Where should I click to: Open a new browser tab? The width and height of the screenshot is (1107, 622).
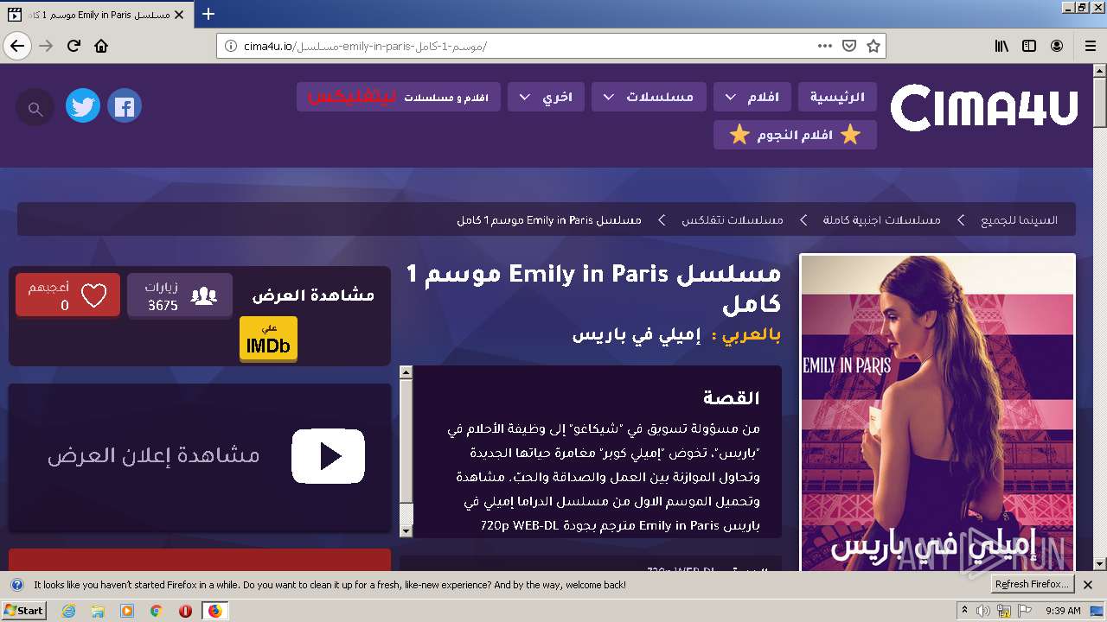(x=208, y=14)
